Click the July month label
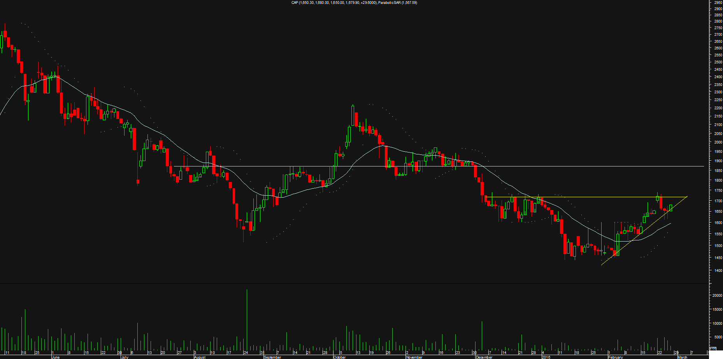The height and width of the screenshot is (359, 723). coord(125,357)
